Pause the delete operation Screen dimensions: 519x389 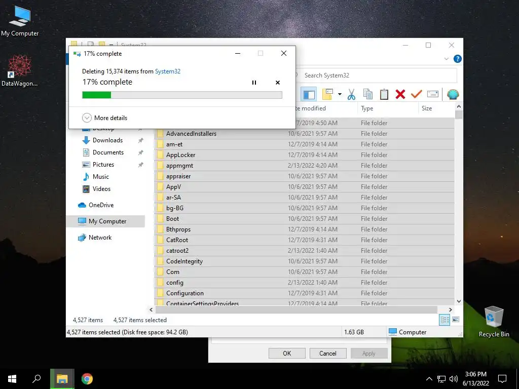click(x=254, y=83)
